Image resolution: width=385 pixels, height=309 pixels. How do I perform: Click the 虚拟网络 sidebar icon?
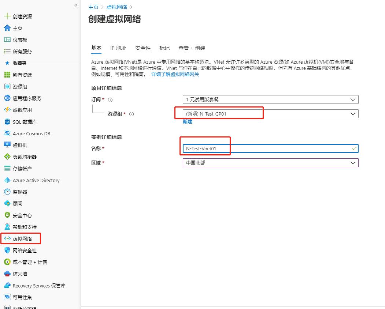(x=7, y=239)
